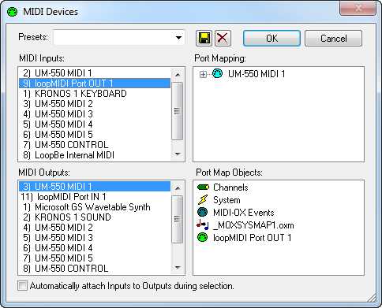Open the Presets dropdown

[178, 38]
